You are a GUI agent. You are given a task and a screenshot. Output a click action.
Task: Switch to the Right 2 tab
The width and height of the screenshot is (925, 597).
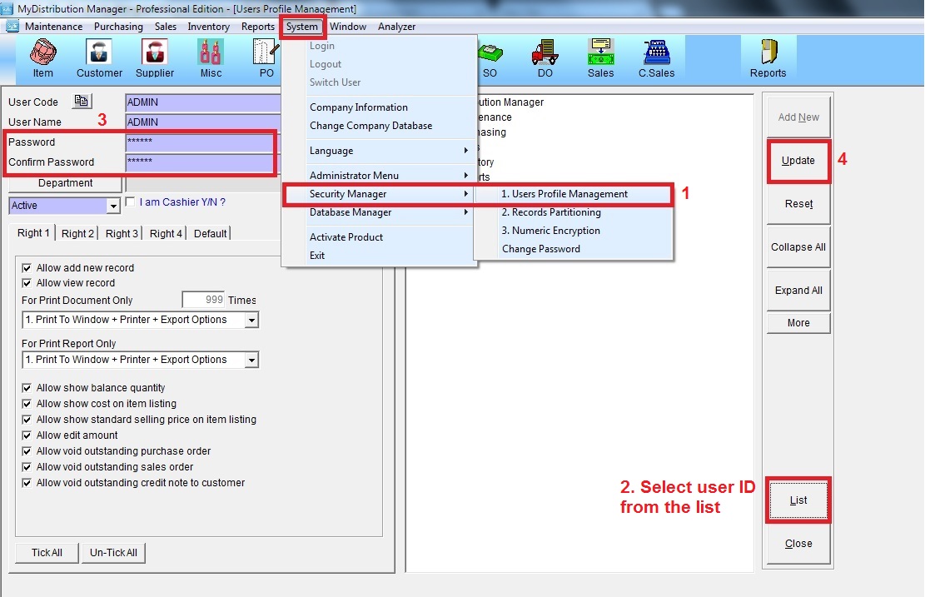coord(77,234)
